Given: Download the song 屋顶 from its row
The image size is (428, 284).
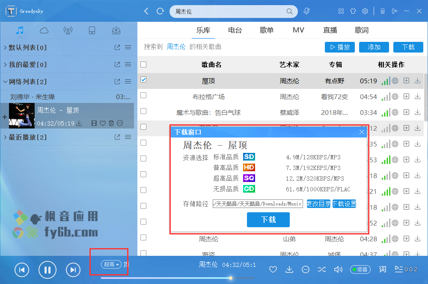Looking at the screenshot, I should coord(417,81).
